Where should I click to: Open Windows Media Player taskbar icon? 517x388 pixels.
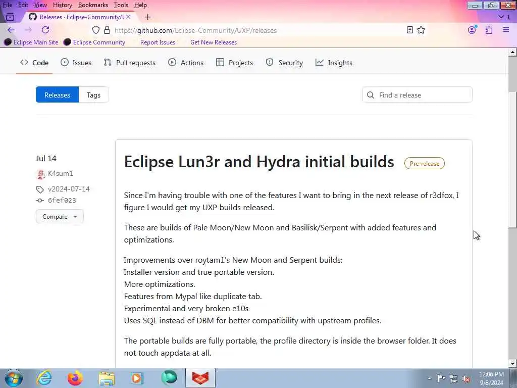[x=137, y=378]
